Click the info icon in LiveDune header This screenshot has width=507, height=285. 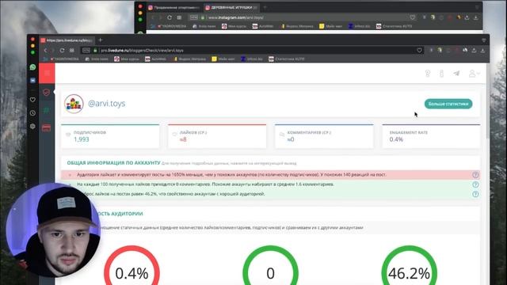tap(442, 74)
